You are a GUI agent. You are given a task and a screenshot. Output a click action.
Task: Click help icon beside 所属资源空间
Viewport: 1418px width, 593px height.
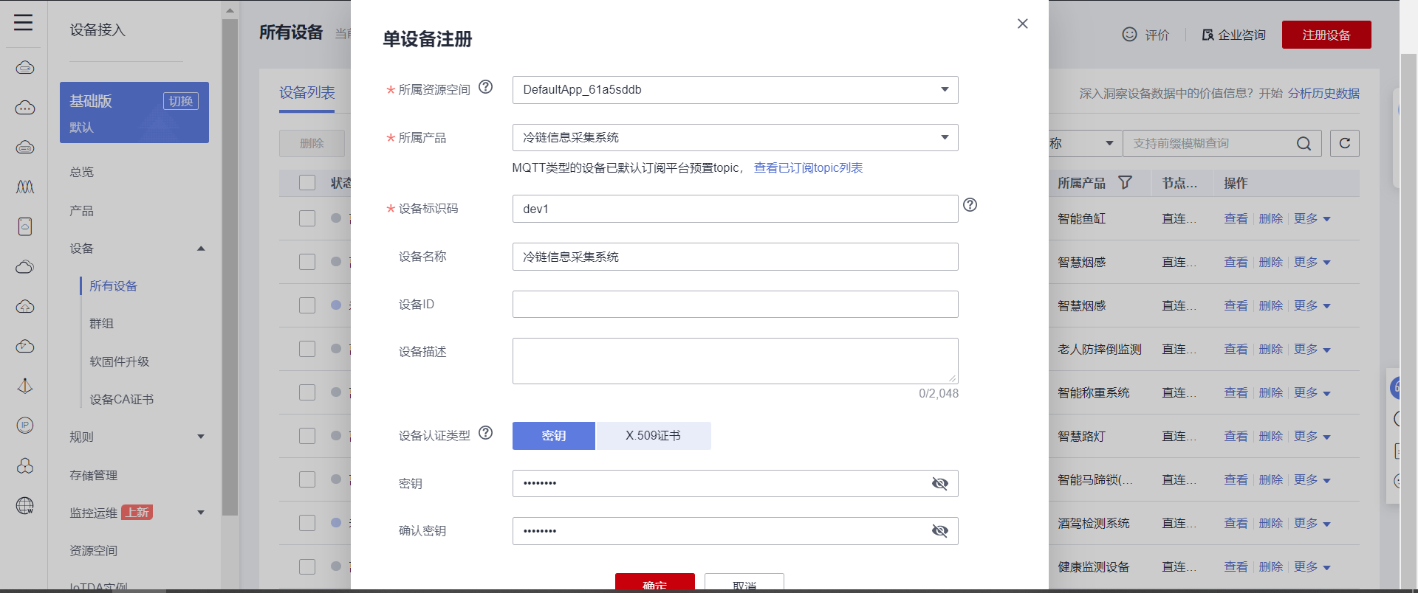[x=485, y=87]
